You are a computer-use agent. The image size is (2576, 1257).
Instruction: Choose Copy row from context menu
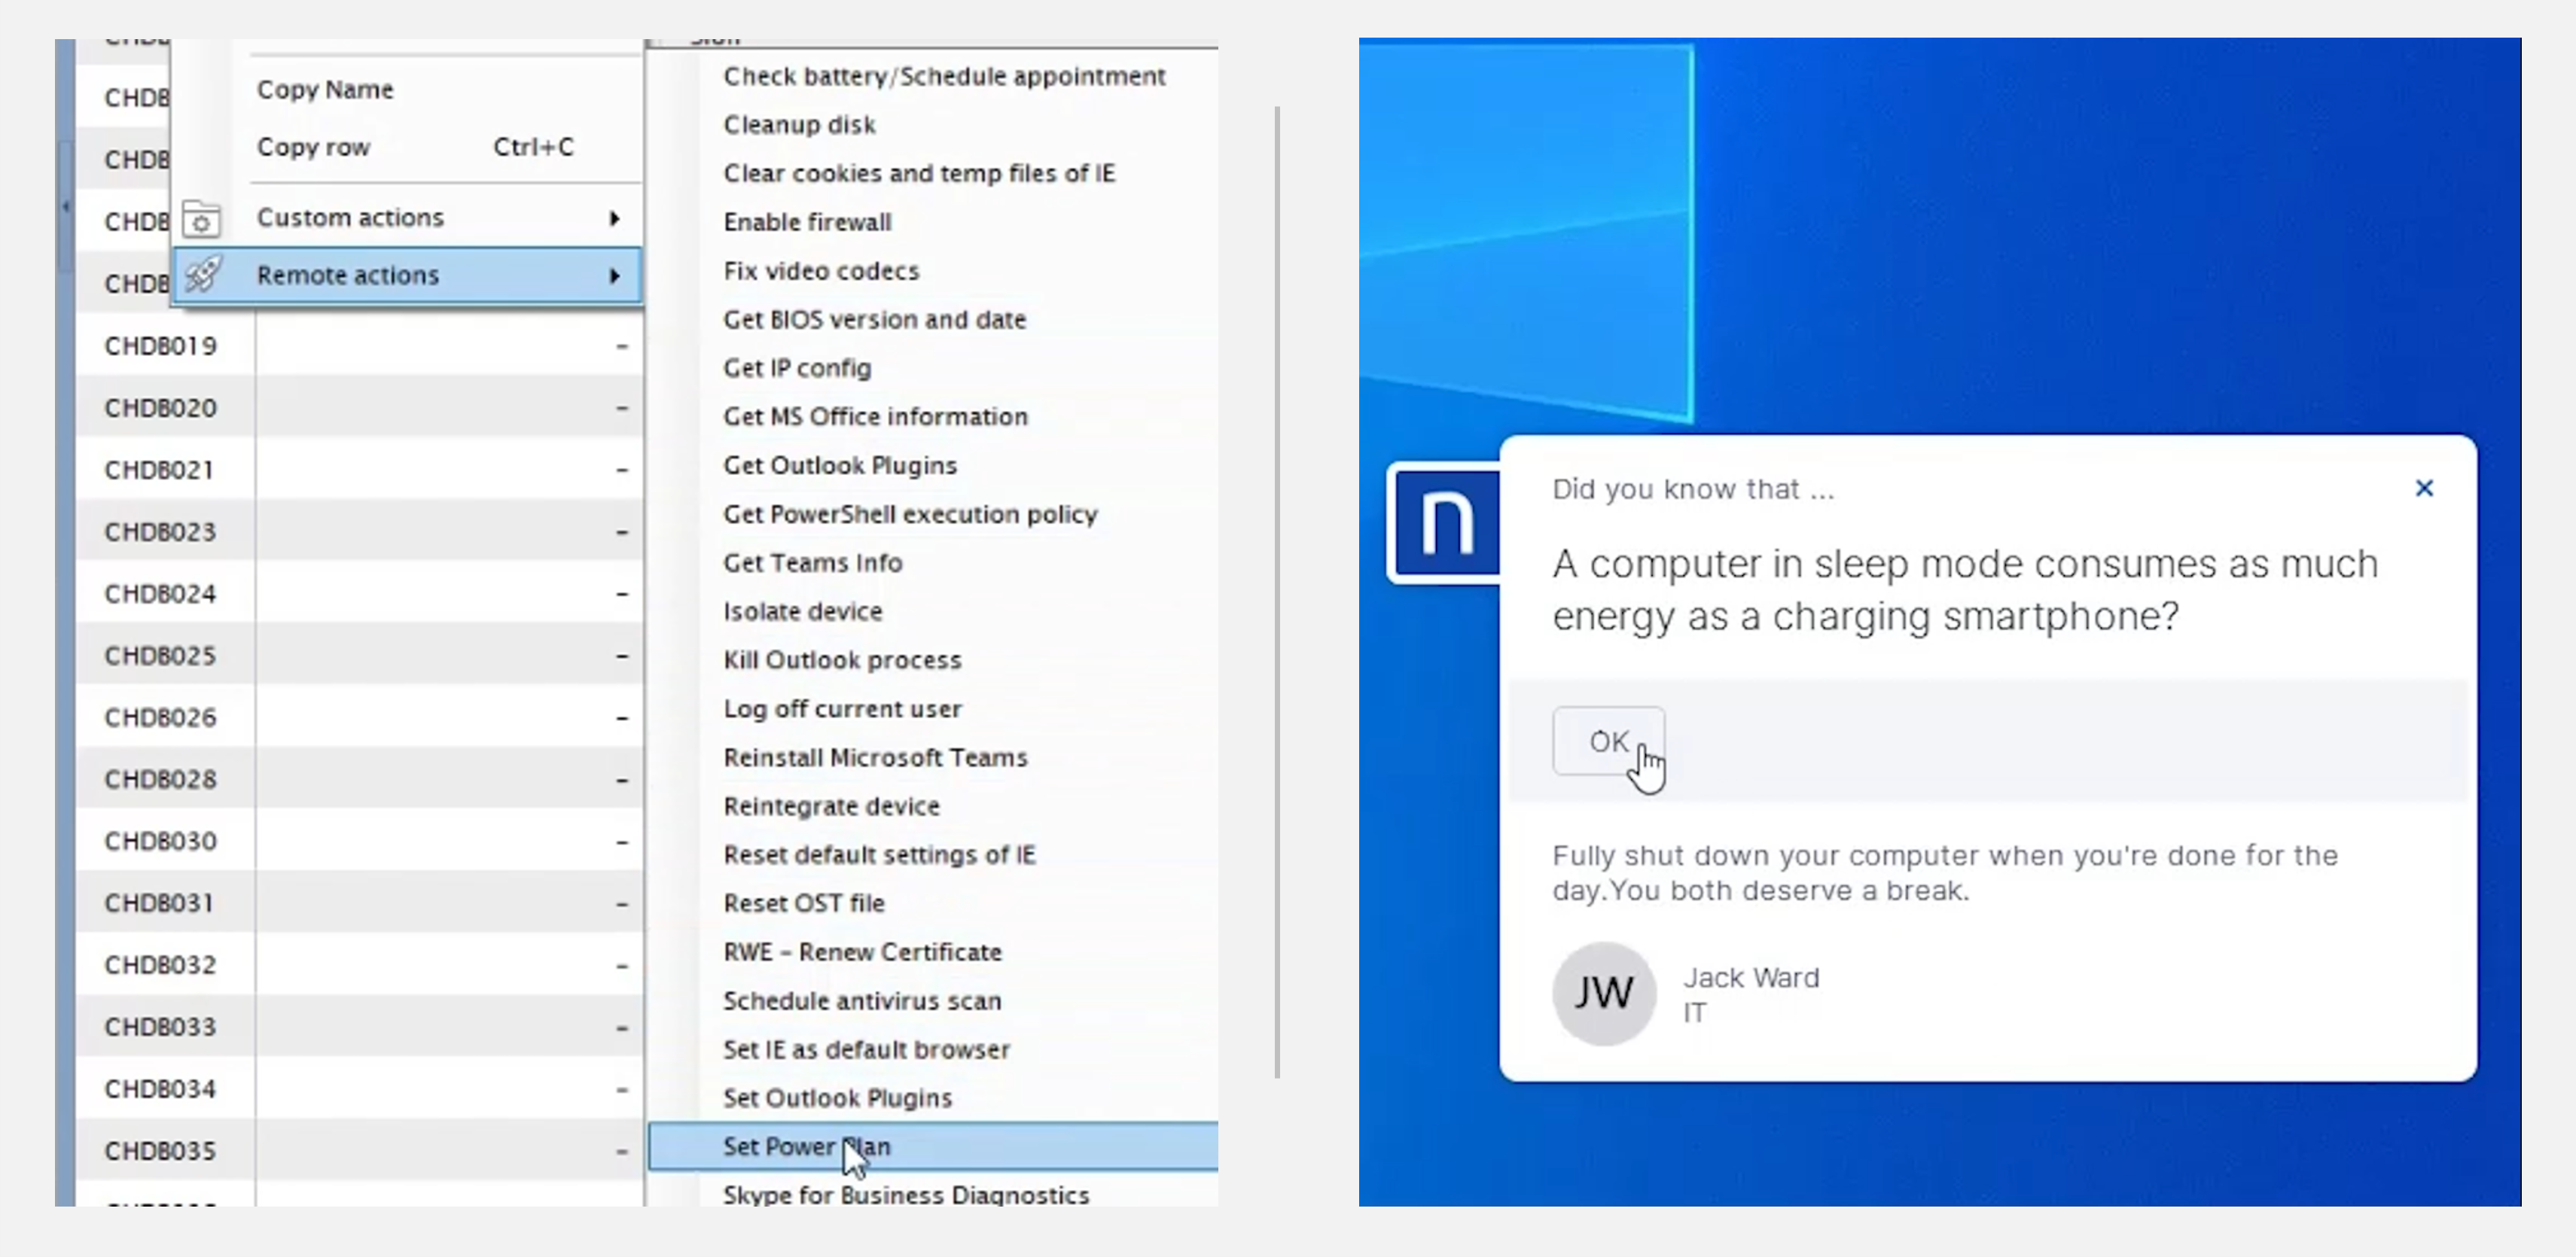313,147
